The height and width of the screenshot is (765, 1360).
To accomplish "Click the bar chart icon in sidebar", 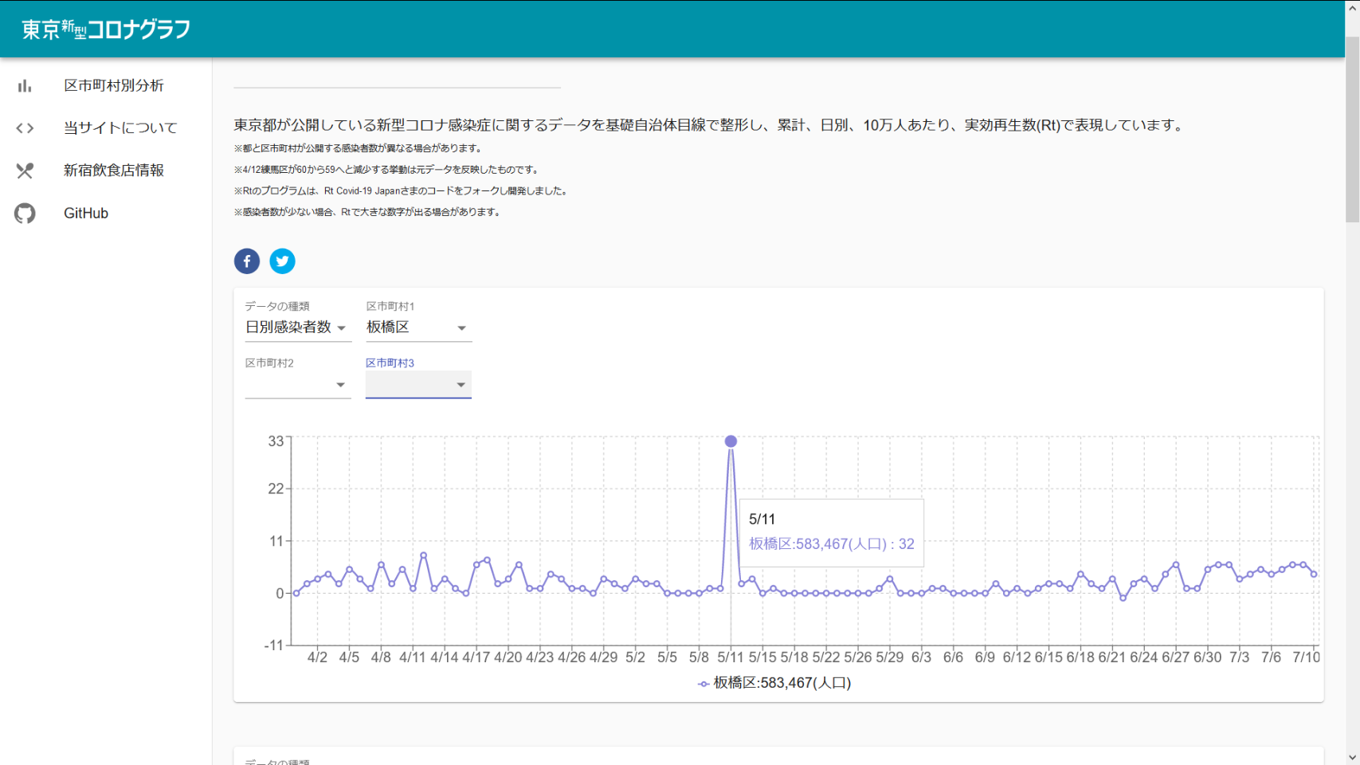I will 25,86.
